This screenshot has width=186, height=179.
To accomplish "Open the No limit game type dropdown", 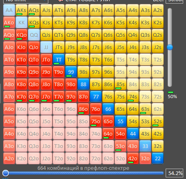I will point(26,1).
